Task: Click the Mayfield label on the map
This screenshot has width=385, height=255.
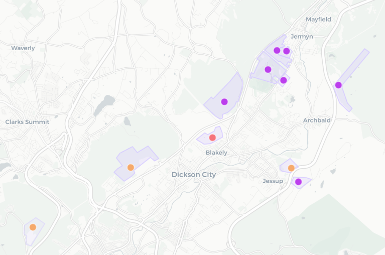Action: 318,20
